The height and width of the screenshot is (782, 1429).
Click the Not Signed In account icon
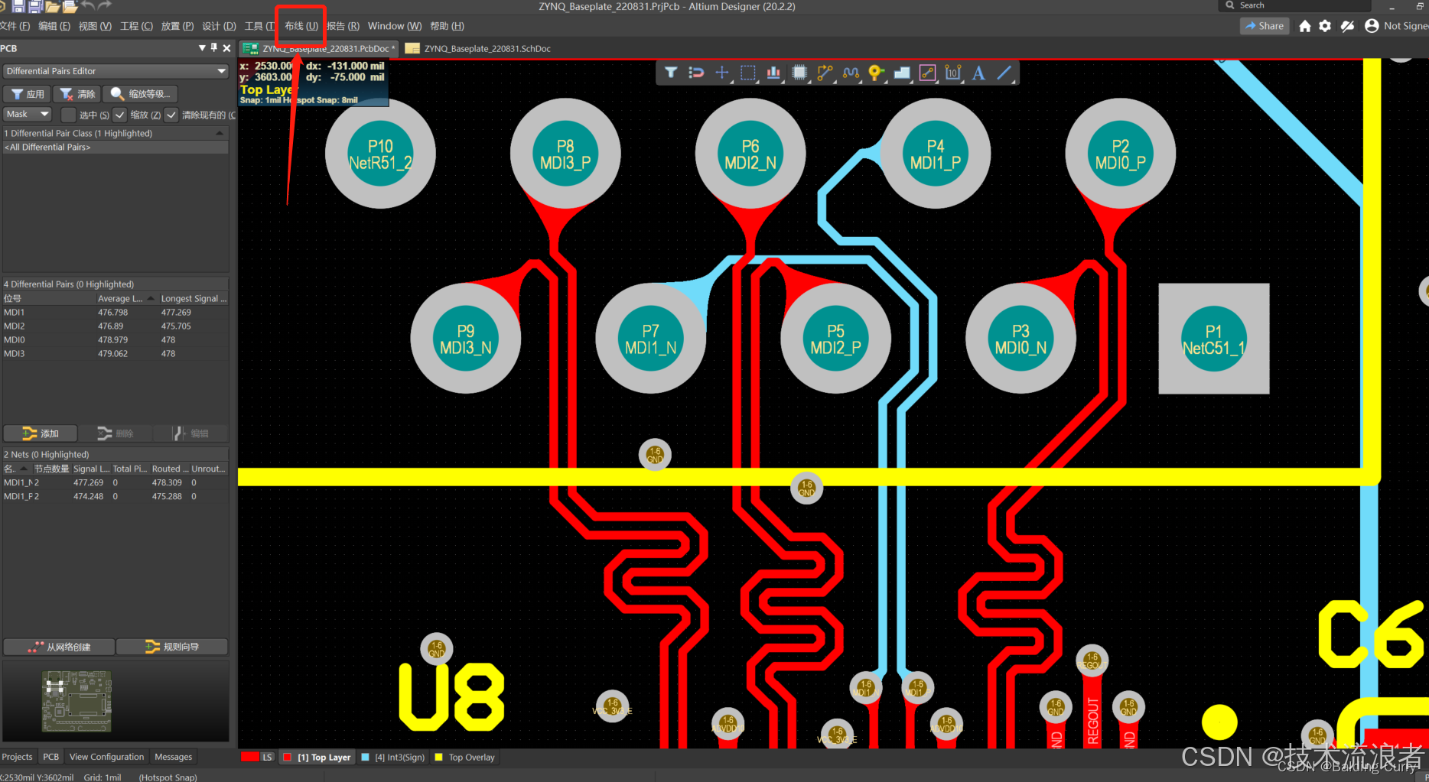pyautogui.click(x=1372, y=26)
